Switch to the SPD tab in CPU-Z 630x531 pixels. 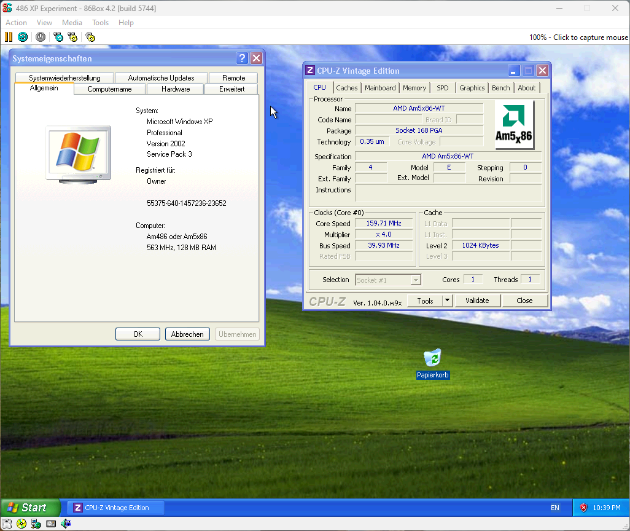442,88
